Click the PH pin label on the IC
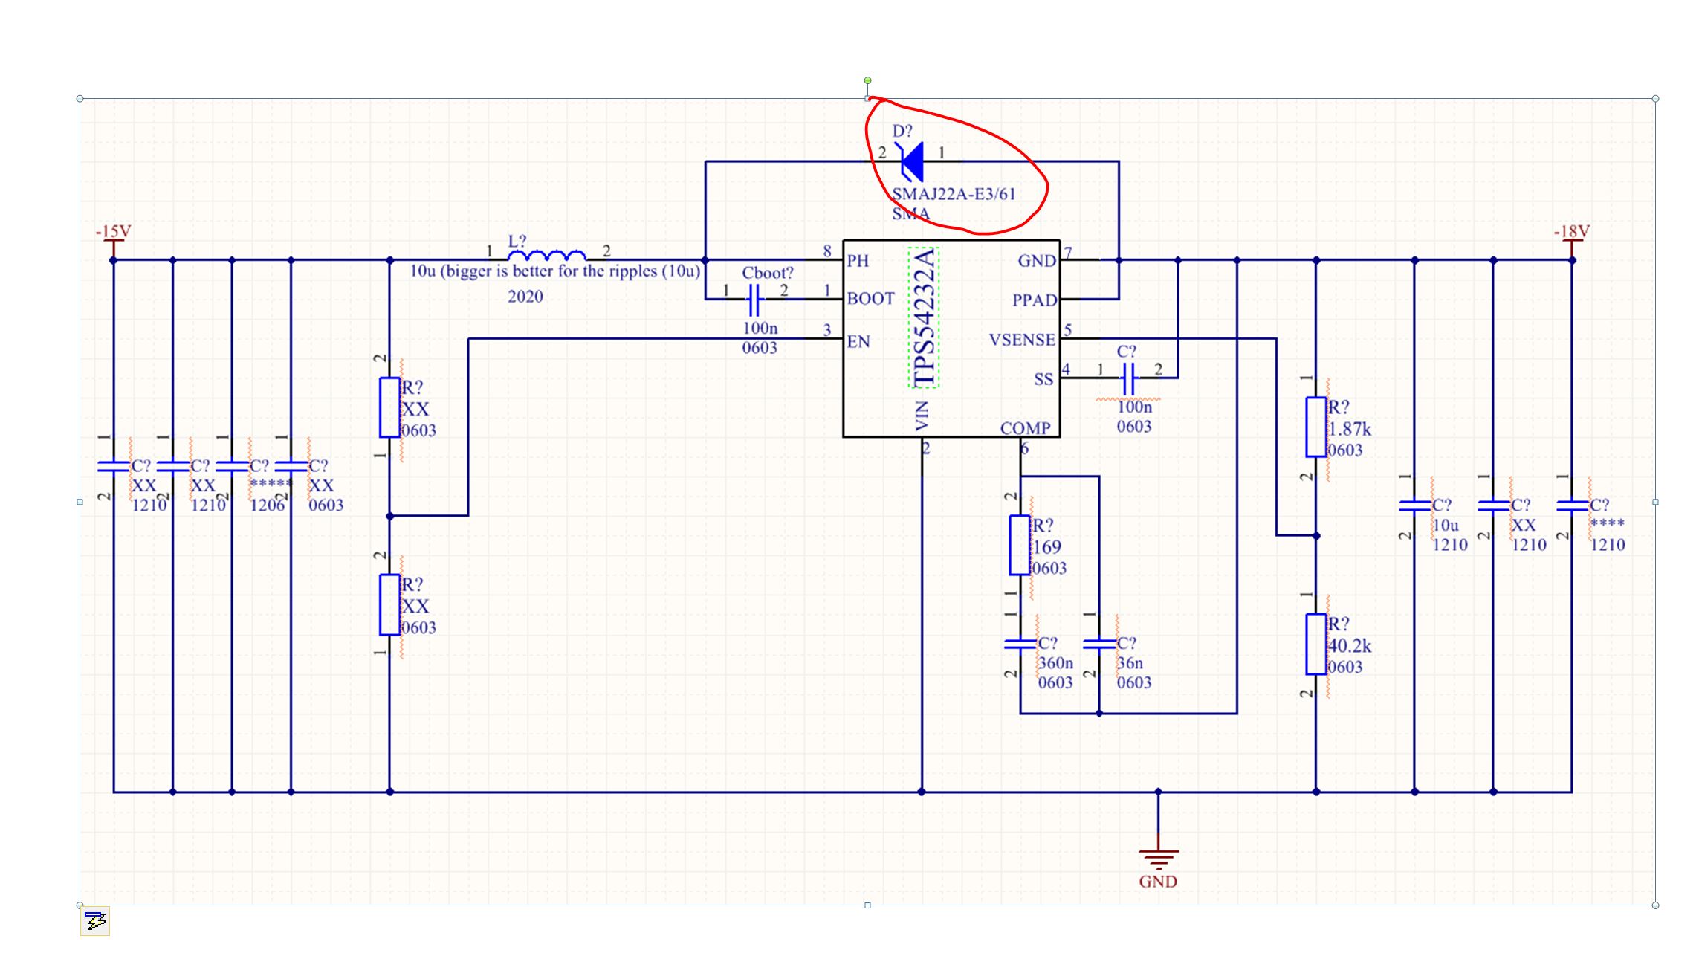 click(858, 261)
